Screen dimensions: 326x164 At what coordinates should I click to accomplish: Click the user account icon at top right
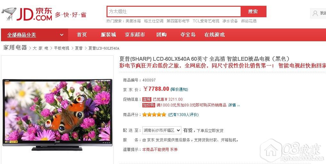click(315, 13)
